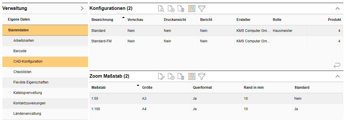Delete the selected Zoom Maßstab entry
The width and height of the screenshot is (346, 120).
pyautogui.click(x=181, y=76)
